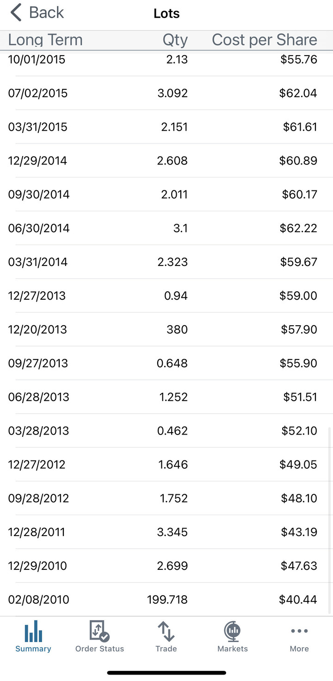
Task: Select the 12/20/2013 lot with 380 shares
Action: (x=166, y=329)
